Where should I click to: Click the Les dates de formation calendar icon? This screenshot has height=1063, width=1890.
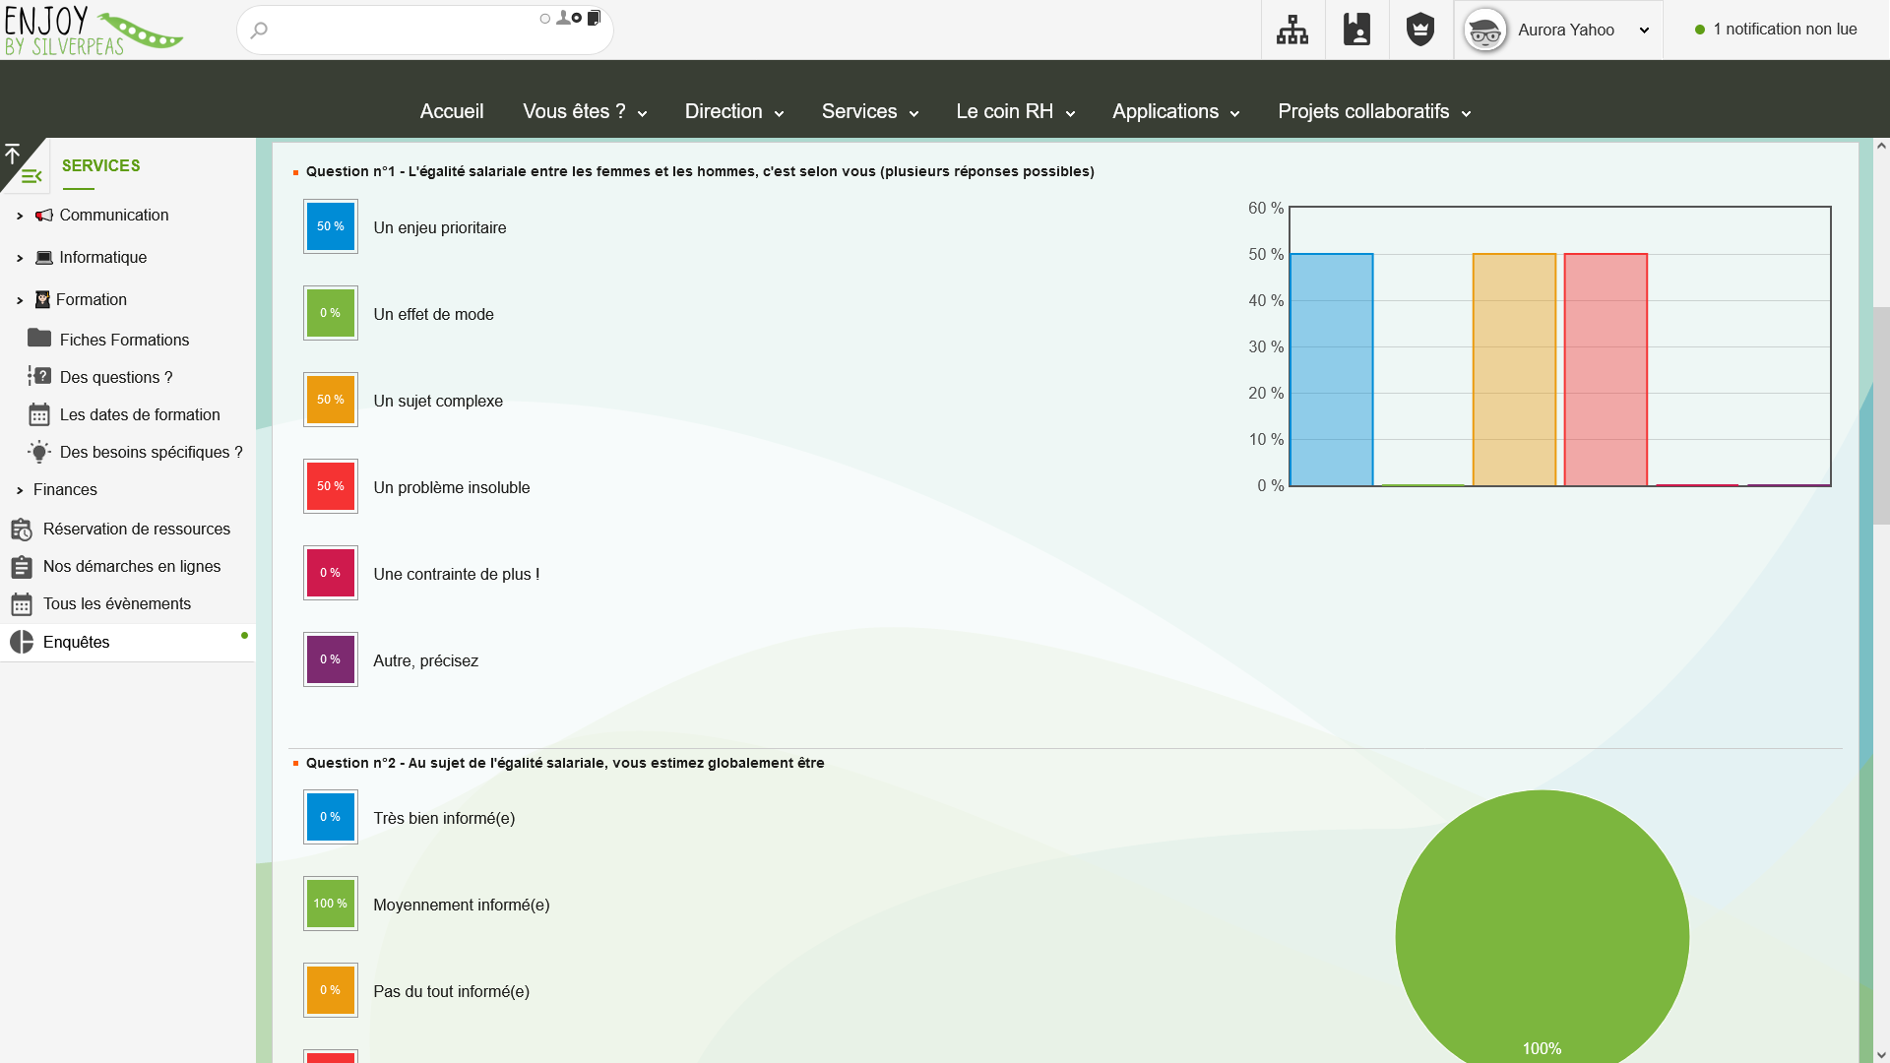[x=39, y=414]
